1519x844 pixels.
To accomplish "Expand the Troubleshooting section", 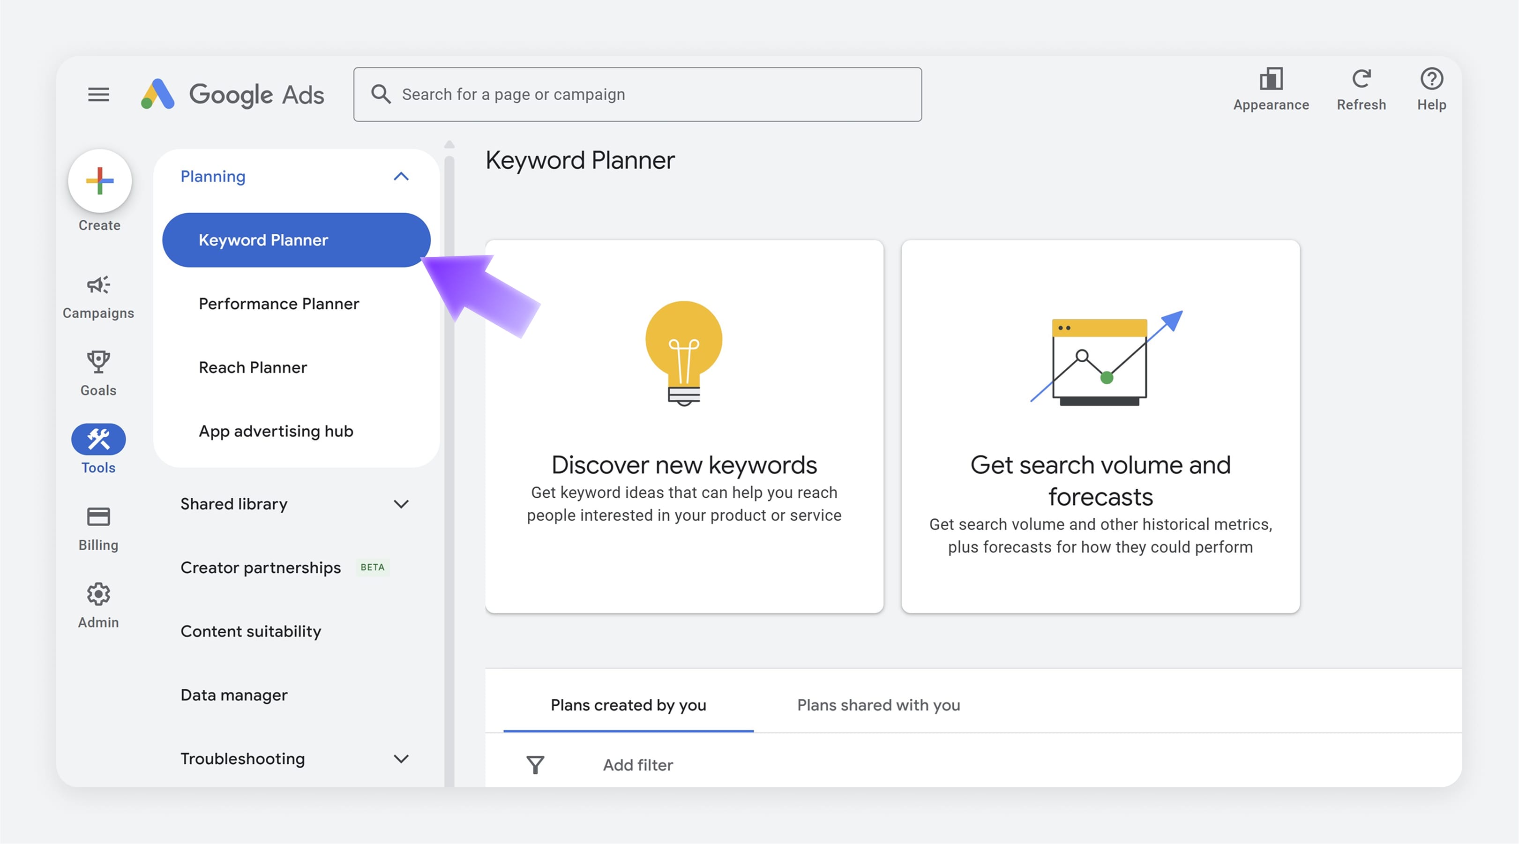I will pyautogui.click(x=401, y=759).
